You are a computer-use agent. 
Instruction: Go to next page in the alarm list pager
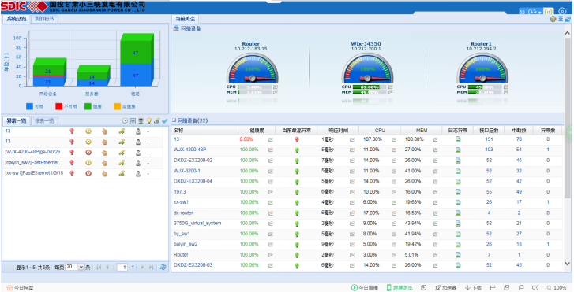pyautogui.click(x=143, y=268)
